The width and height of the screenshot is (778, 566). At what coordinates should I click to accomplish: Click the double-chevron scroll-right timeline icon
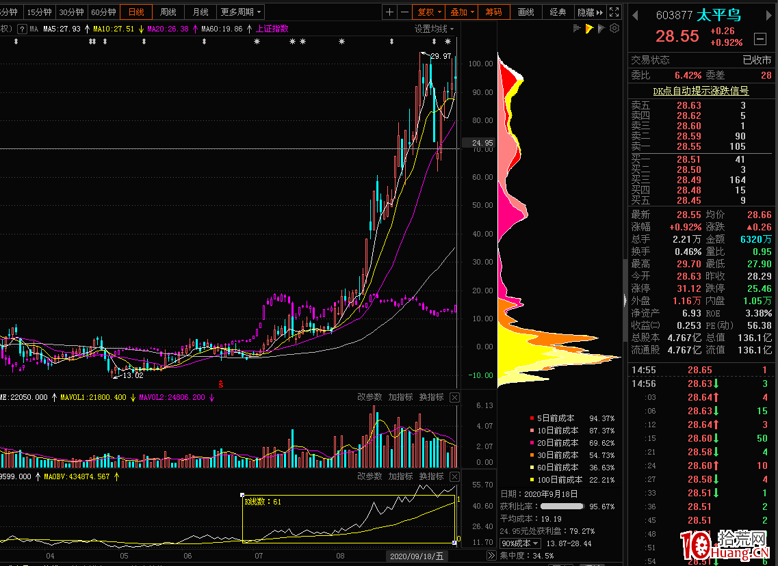pos(491,556)
